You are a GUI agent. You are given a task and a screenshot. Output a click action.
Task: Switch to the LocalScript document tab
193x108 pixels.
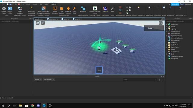tap(52, 19)
